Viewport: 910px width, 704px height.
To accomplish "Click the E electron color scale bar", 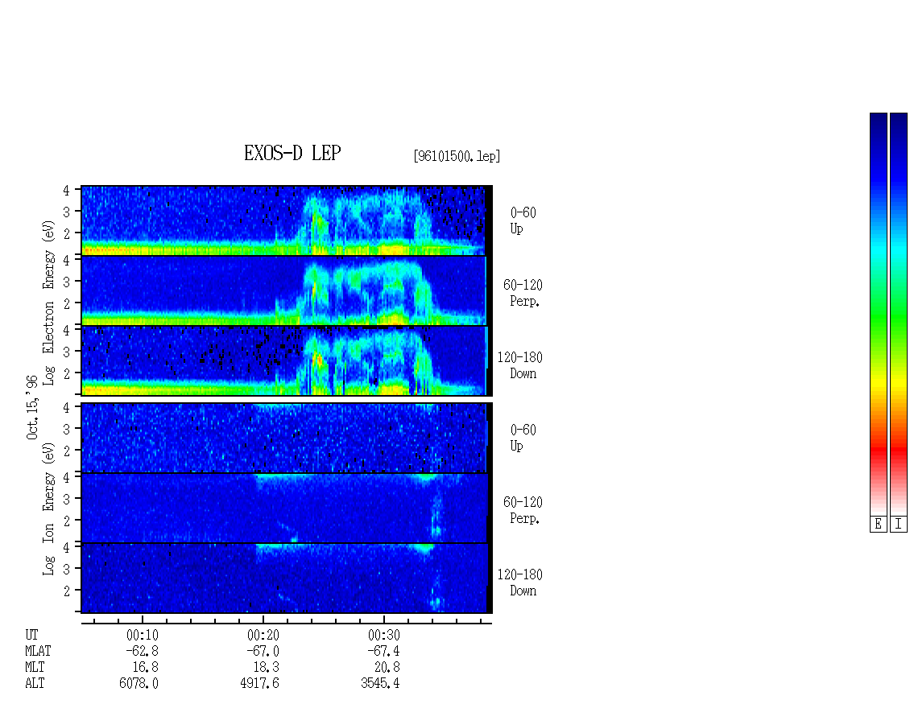I will coord(878,314).
